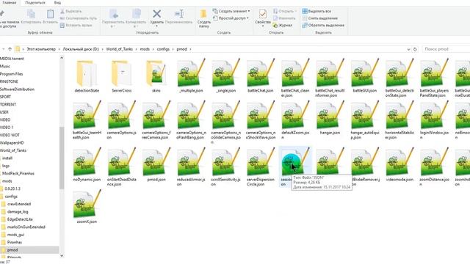Select the zoomDistance.json file

434,167
